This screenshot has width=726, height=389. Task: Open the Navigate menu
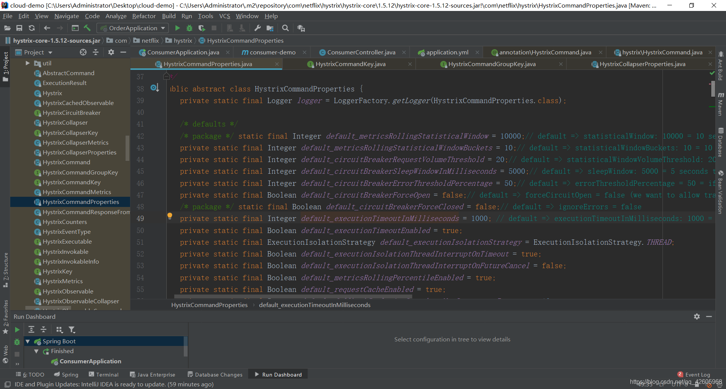point(67,16)
